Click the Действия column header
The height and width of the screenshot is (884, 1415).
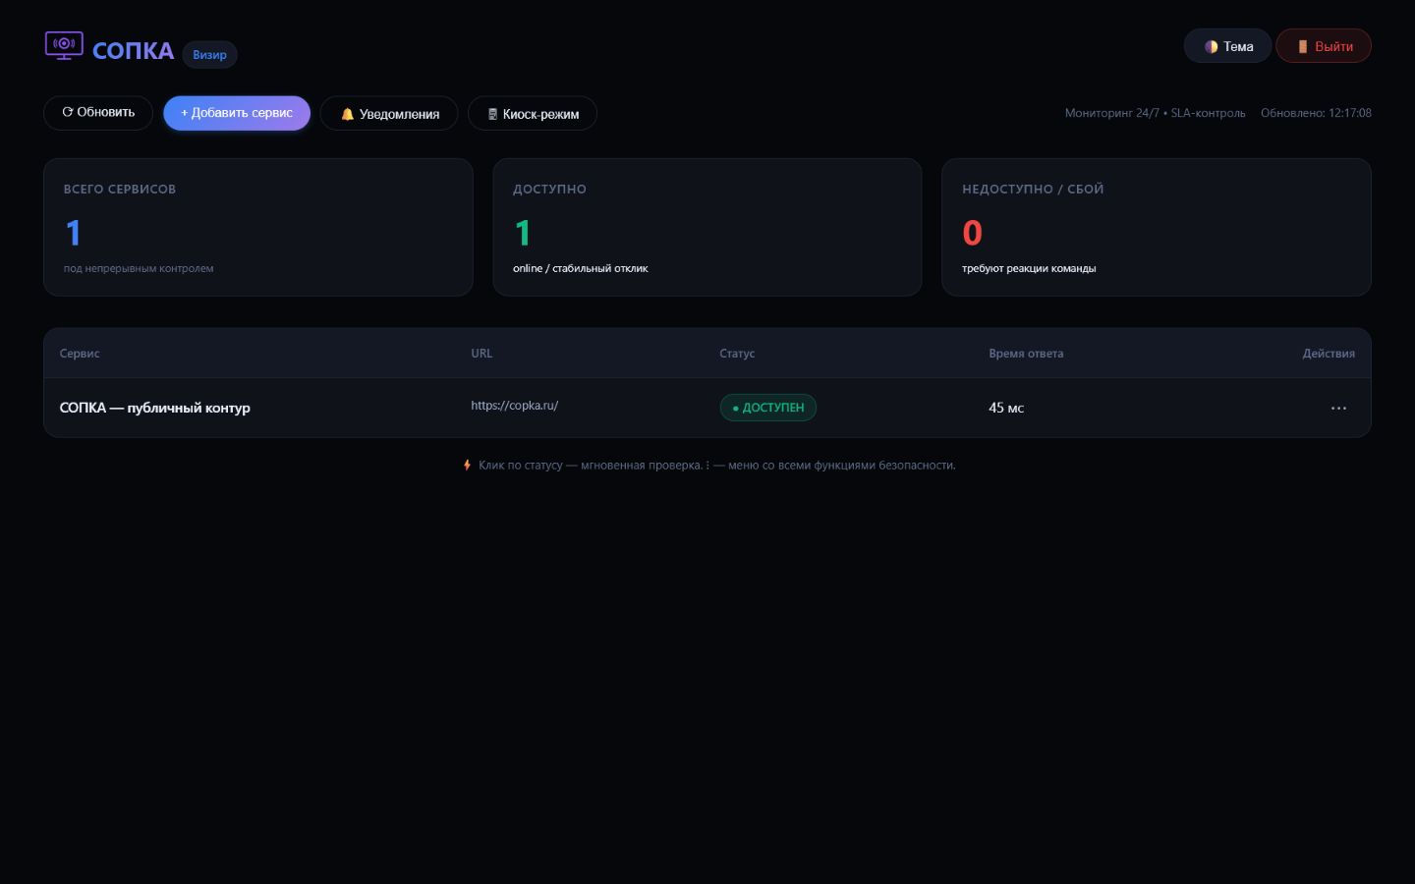(1329, 354)
